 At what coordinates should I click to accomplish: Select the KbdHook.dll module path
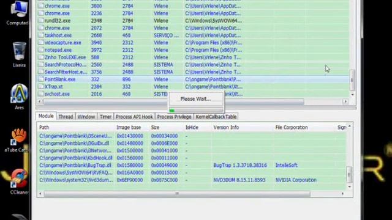coord(76,158)
